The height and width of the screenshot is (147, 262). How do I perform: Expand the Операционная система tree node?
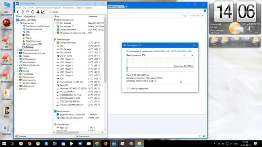coord(17,53)
